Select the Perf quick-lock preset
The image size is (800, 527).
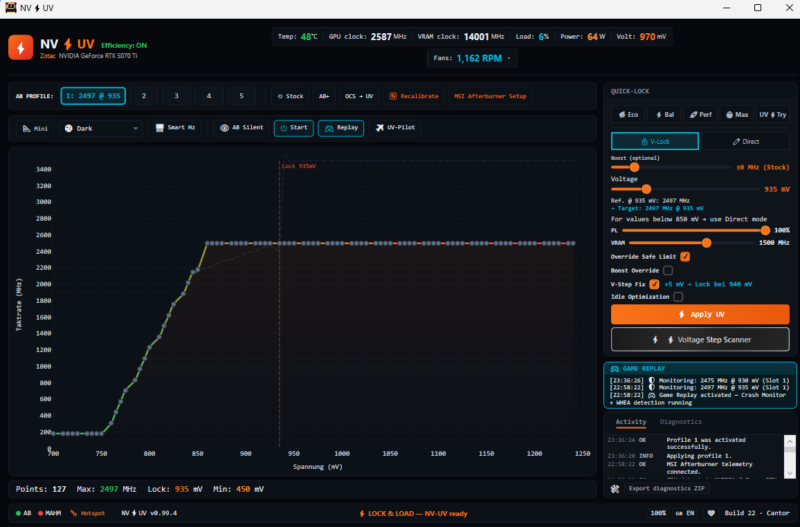pos(700,115)
